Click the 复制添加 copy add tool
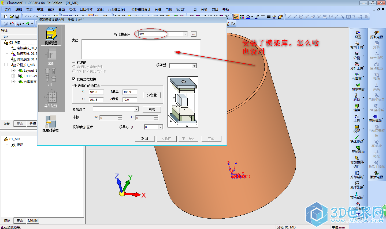 point(358,149)
